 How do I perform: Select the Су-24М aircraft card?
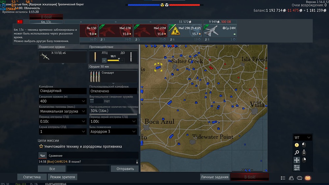(x=220, y=31)
